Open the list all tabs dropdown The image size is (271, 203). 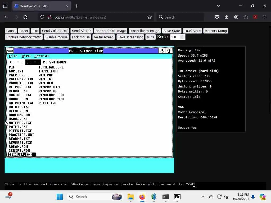(x=219, y=6)
